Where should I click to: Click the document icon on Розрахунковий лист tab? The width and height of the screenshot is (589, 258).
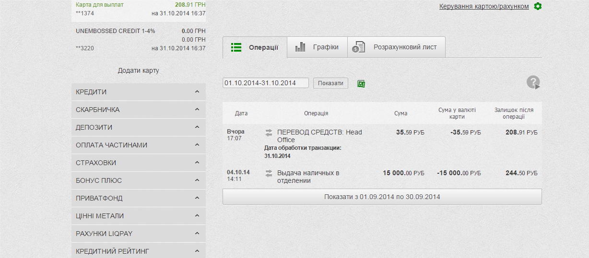(x=358, y=47)
